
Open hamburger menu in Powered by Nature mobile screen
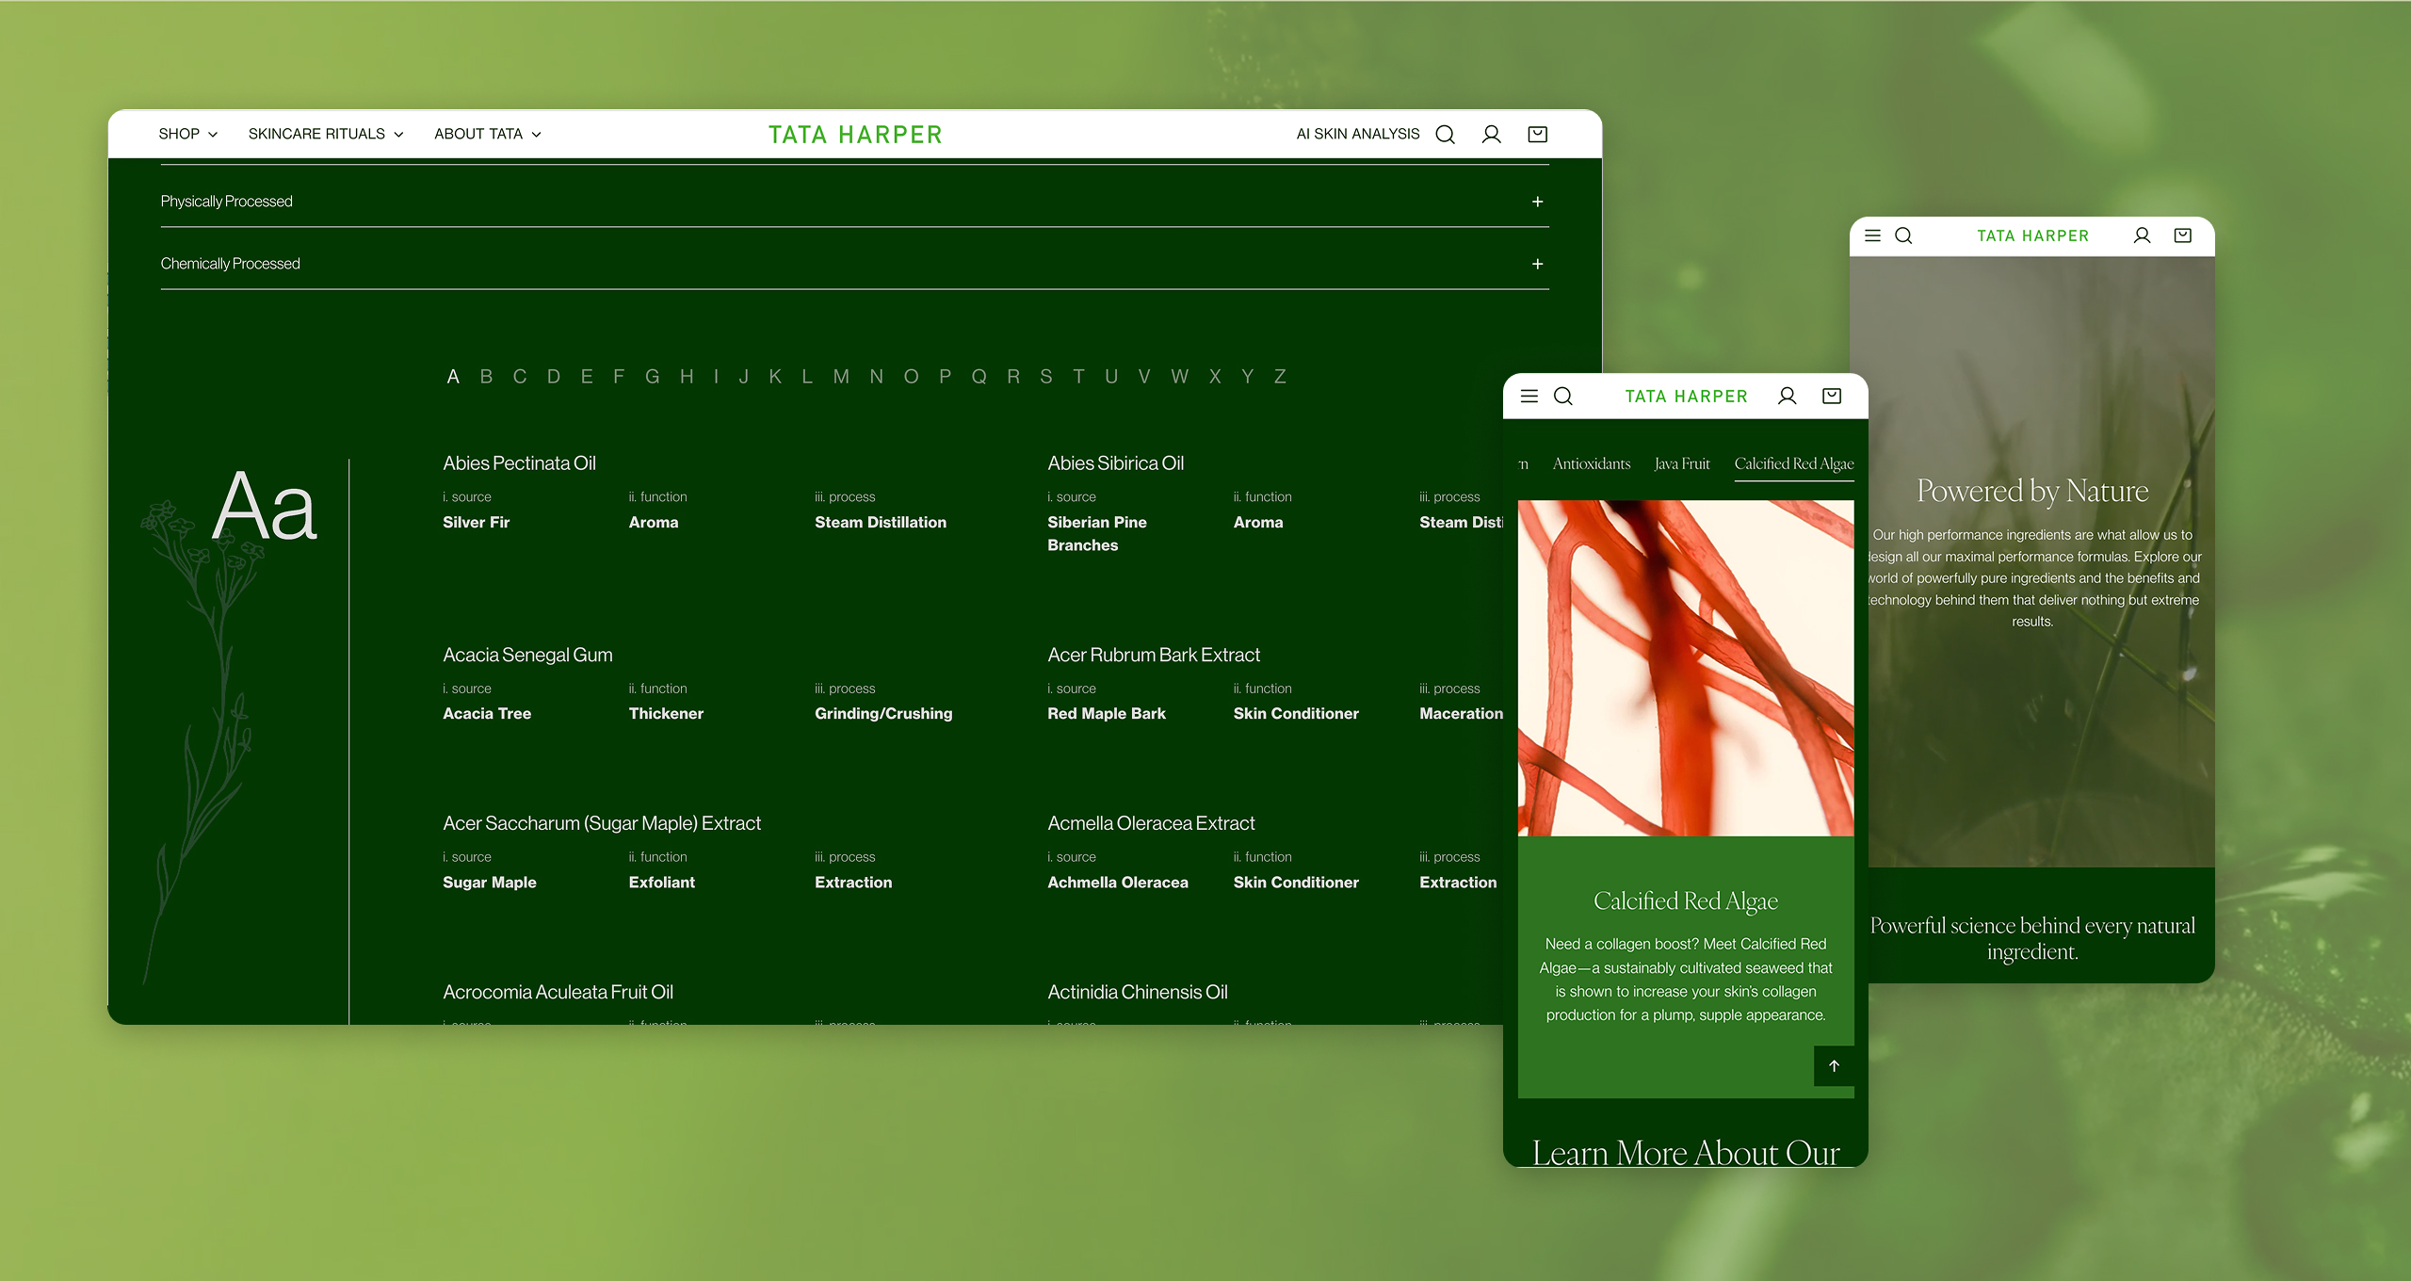tap(1873, 235)
